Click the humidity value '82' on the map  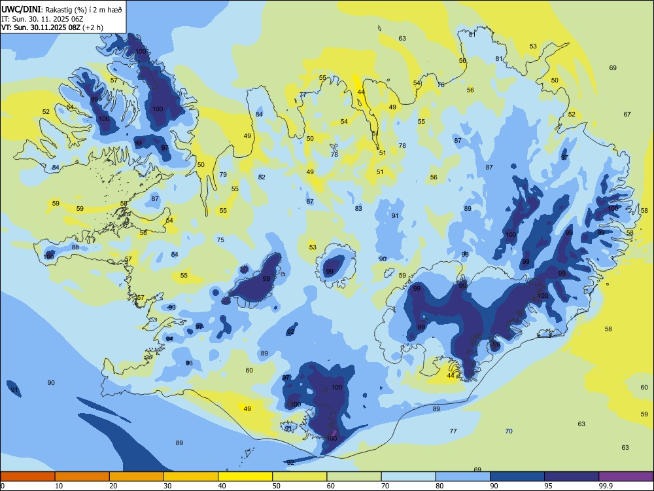coord(262,177)
